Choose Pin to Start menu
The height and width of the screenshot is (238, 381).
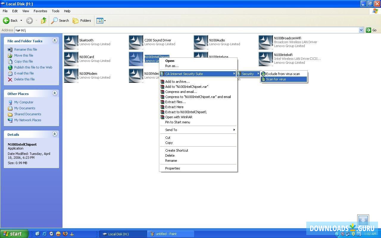pyautogui.click(x=198, y=122)
